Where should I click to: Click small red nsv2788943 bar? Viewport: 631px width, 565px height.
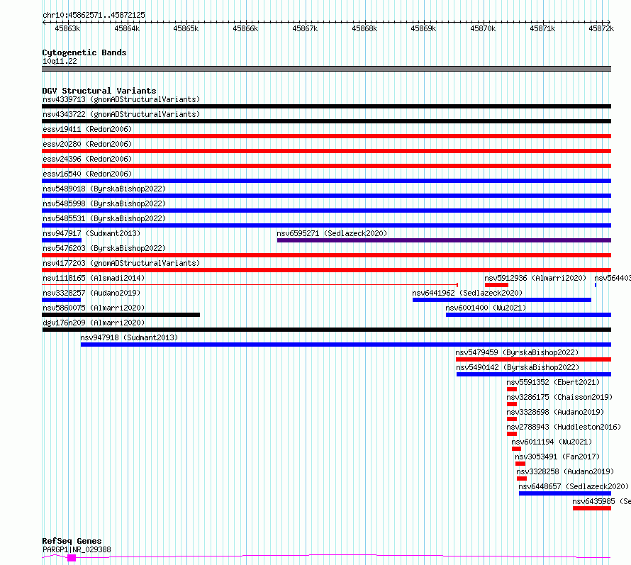(511, 434)
